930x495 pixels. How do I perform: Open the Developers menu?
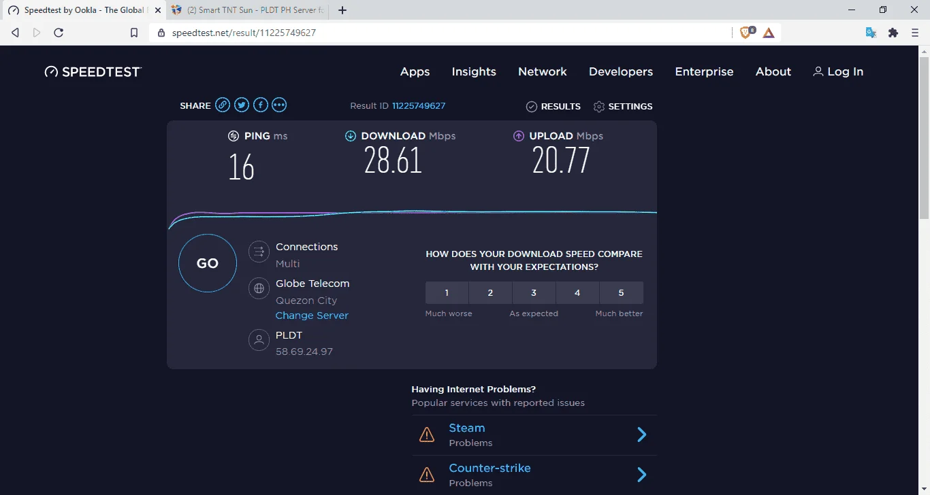621,71
